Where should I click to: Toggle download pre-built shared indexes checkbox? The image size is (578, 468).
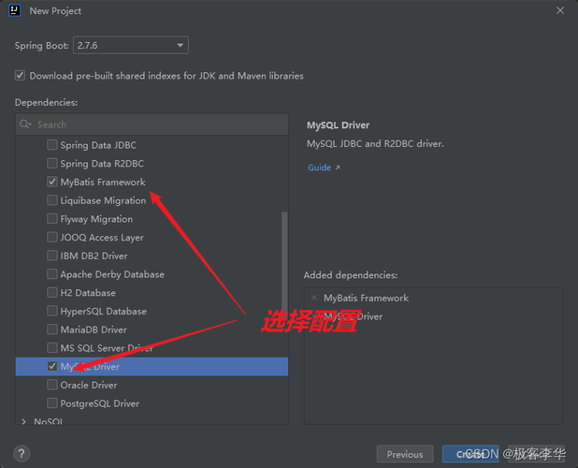[x=20, y=75]
